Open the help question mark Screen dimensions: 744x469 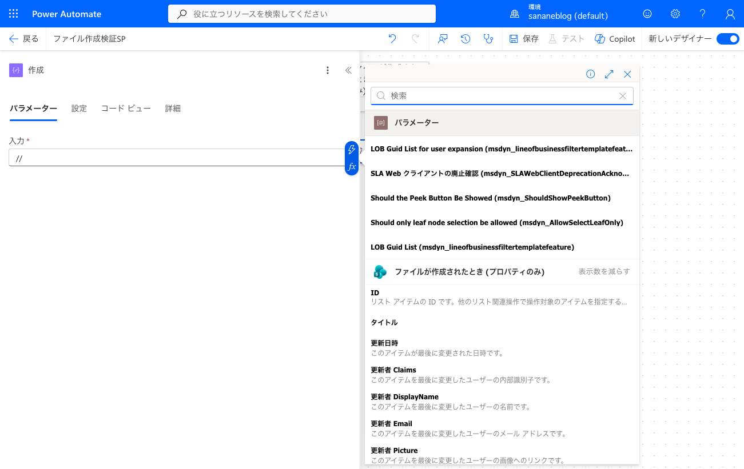pos(703,14)
